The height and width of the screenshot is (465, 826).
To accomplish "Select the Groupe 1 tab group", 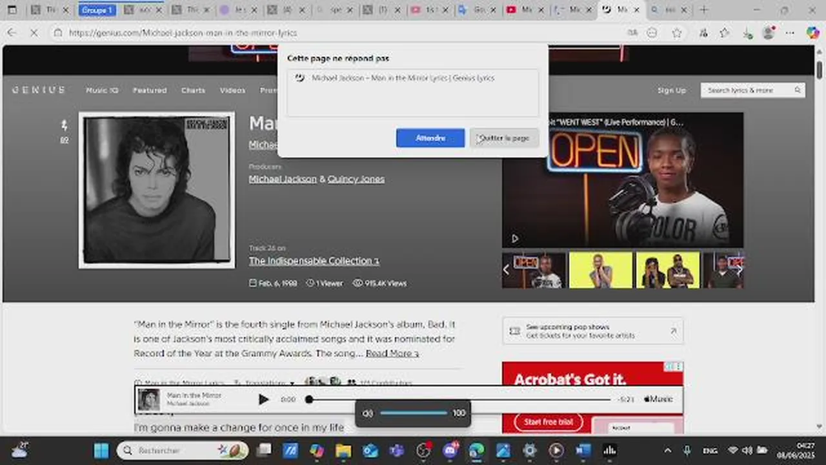I will coord(97,10).
